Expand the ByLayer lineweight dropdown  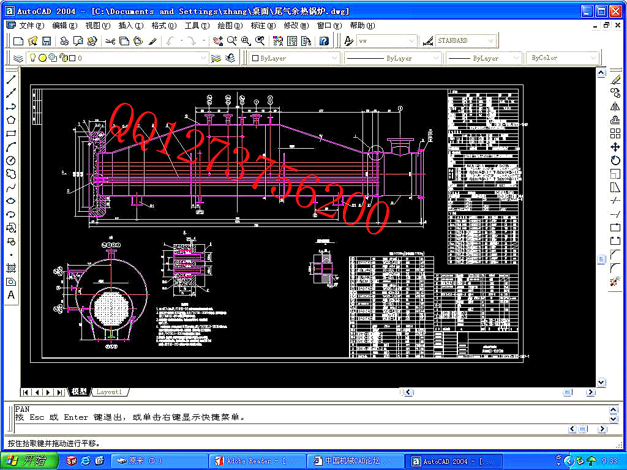516,58
